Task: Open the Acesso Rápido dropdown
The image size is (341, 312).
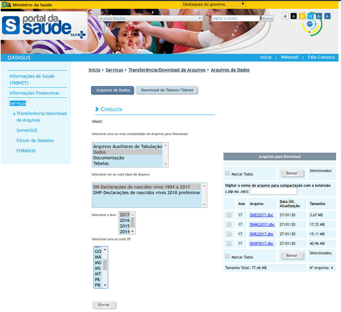Action: [150, 19]
